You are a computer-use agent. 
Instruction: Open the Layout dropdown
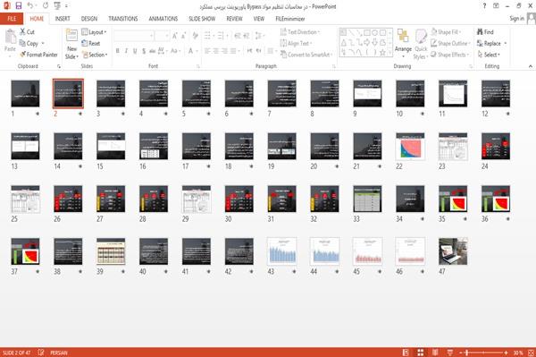[x=94, y=32]
